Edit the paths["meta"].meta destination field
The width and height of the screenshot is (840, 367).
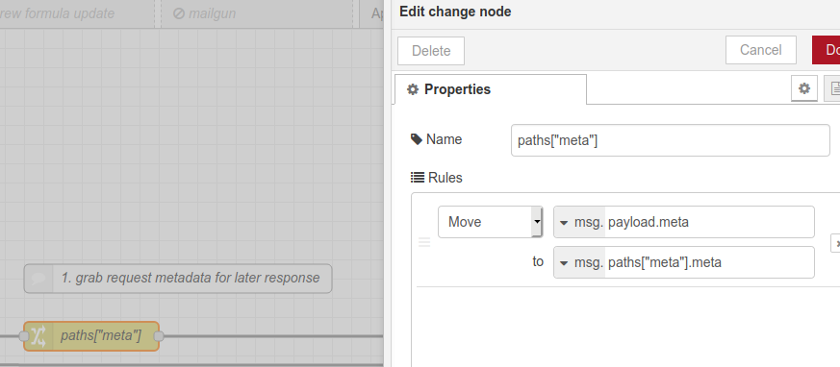pyautogui.click(x=709, y=262)
